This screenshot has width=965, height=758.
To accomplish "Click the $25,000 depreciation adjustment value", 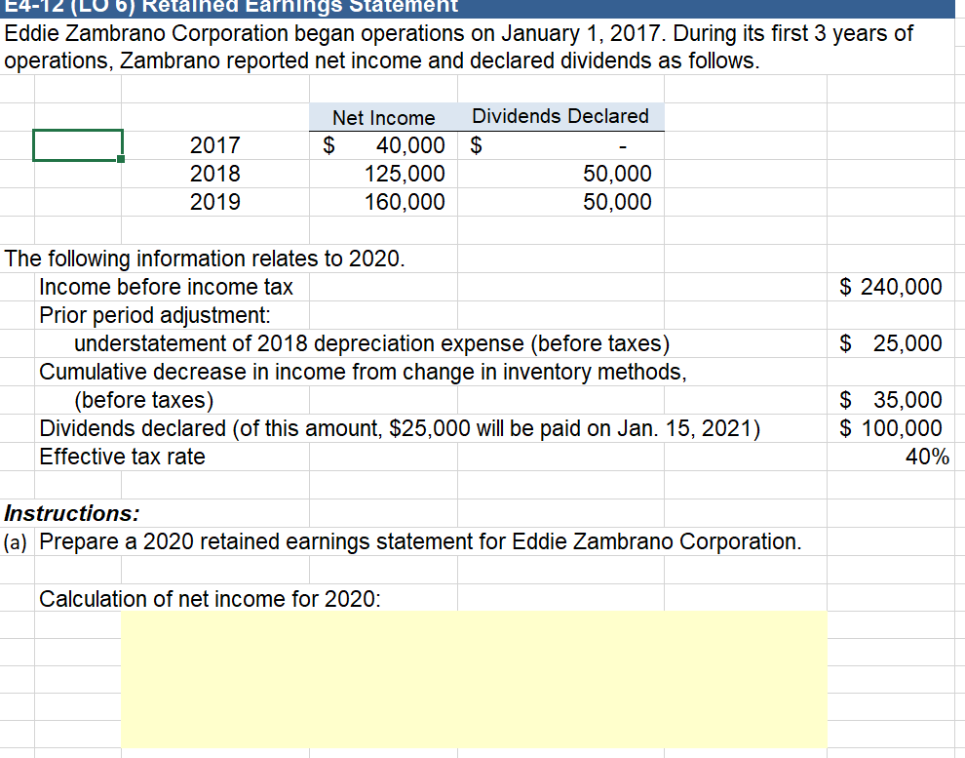I will pos(890,343).
